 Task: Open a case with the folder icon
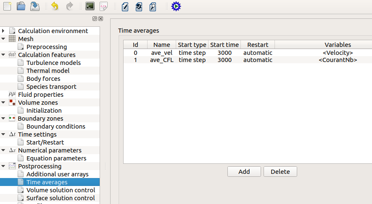tap(21, 6)
